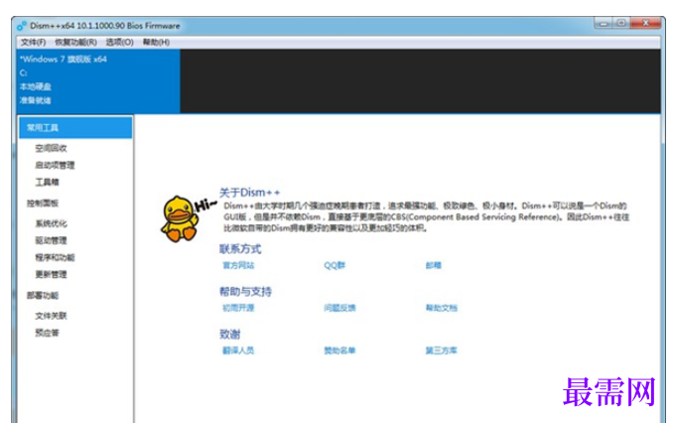This screenshot has width=674, height=423.
Task: Open the 帮助文档 link
Action: pyautogui.click(x=442, y=308)
